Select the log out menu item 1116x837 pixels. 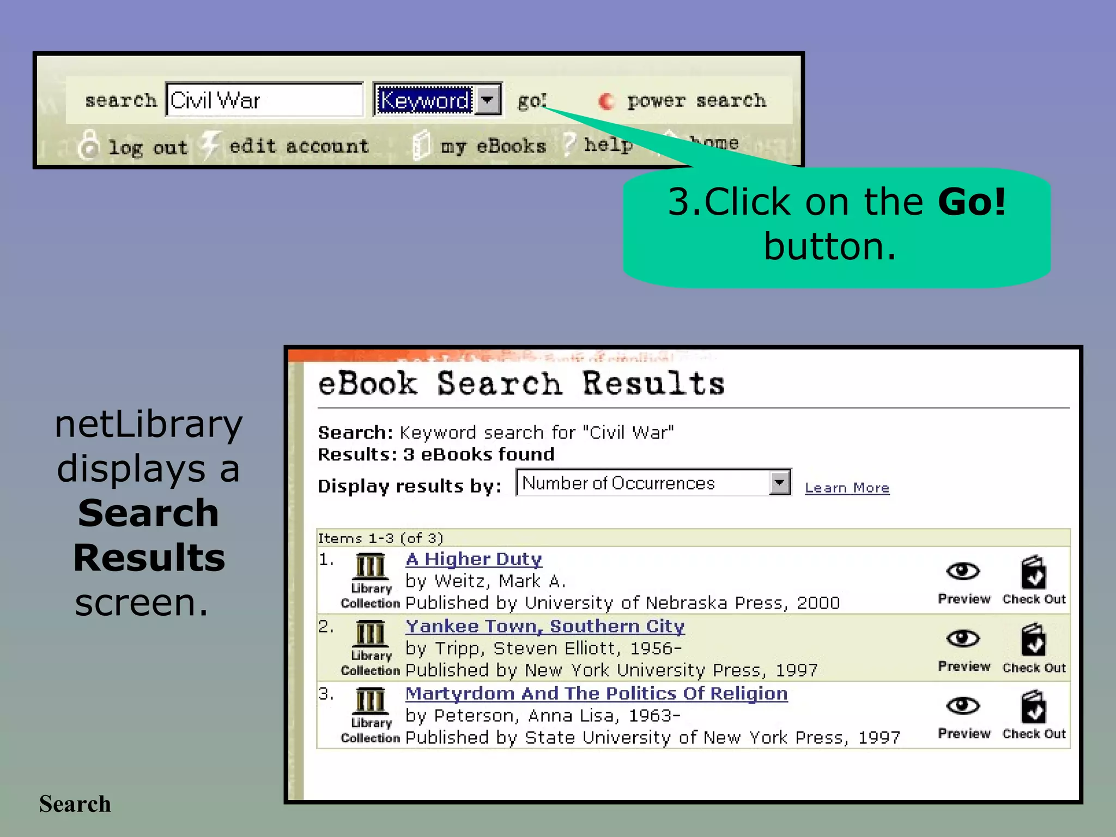coord(148,147)
